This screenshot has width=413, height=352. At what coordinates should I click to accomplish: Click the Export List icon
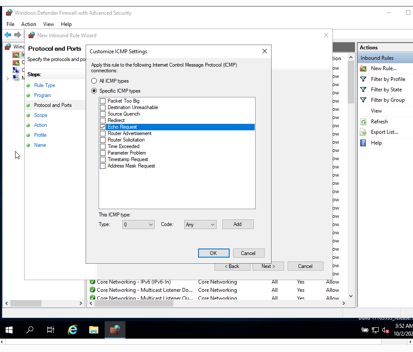(x=363, y=132)
